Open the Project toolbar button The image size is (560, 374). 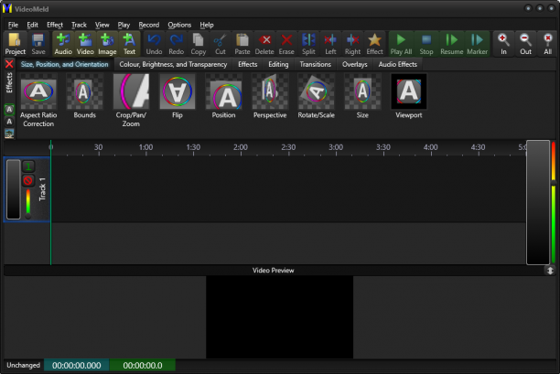[15, 44]
